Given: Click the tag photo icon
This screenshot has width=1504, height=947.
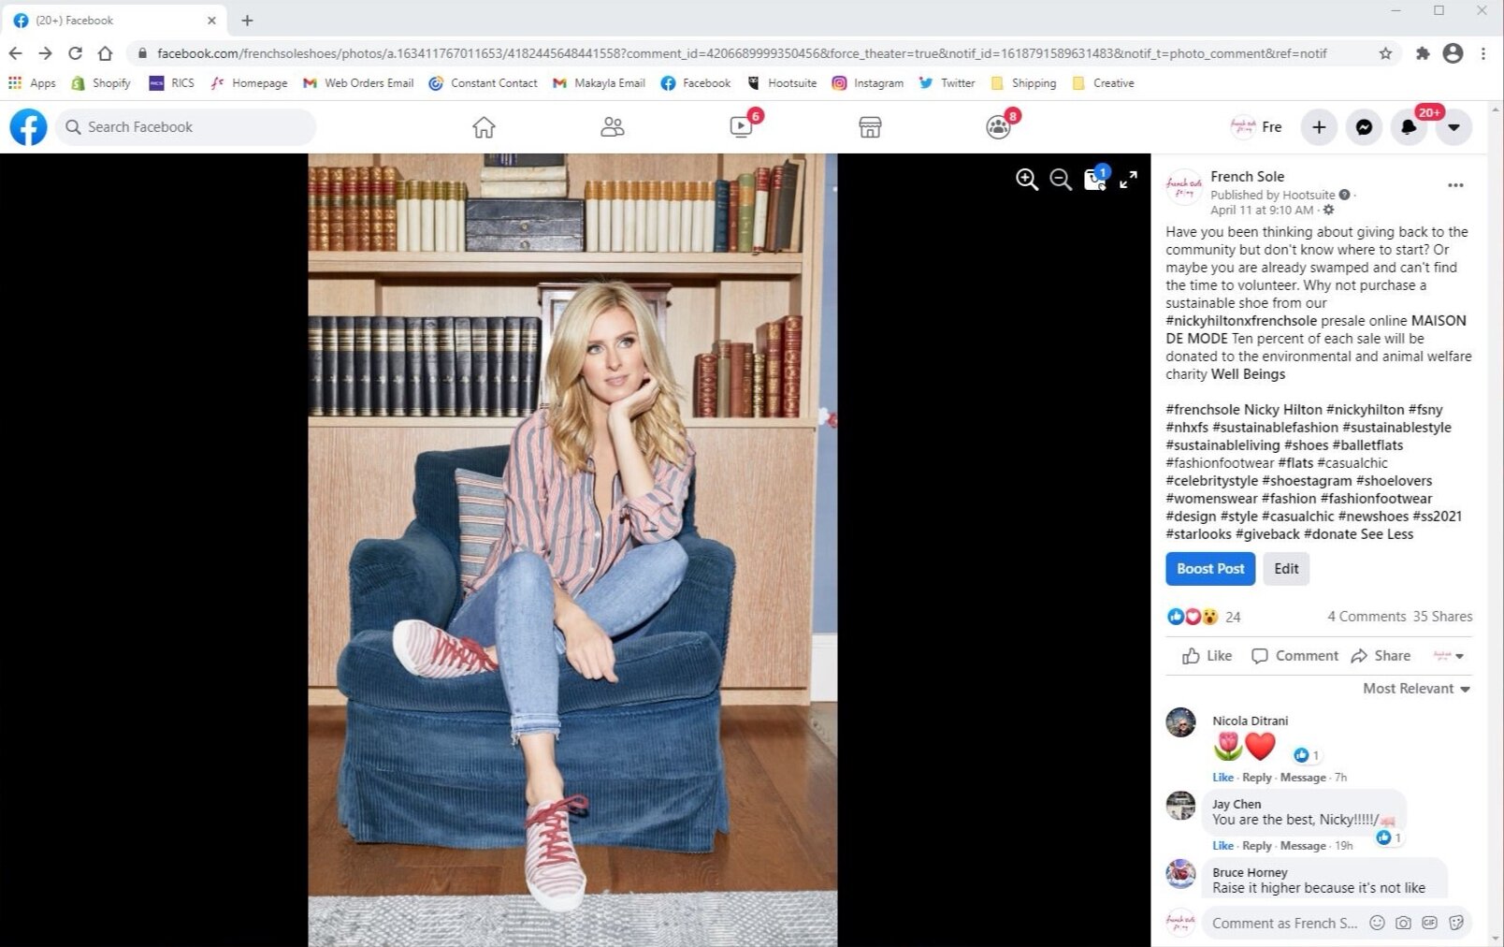Looking at the screenshot, I should [1094, 180].
